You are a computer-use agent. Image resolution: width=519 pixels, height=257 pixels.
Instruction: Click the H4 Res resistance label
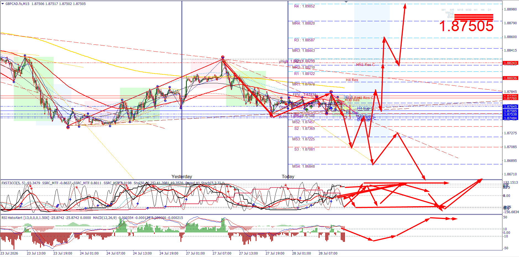(352, 80)
